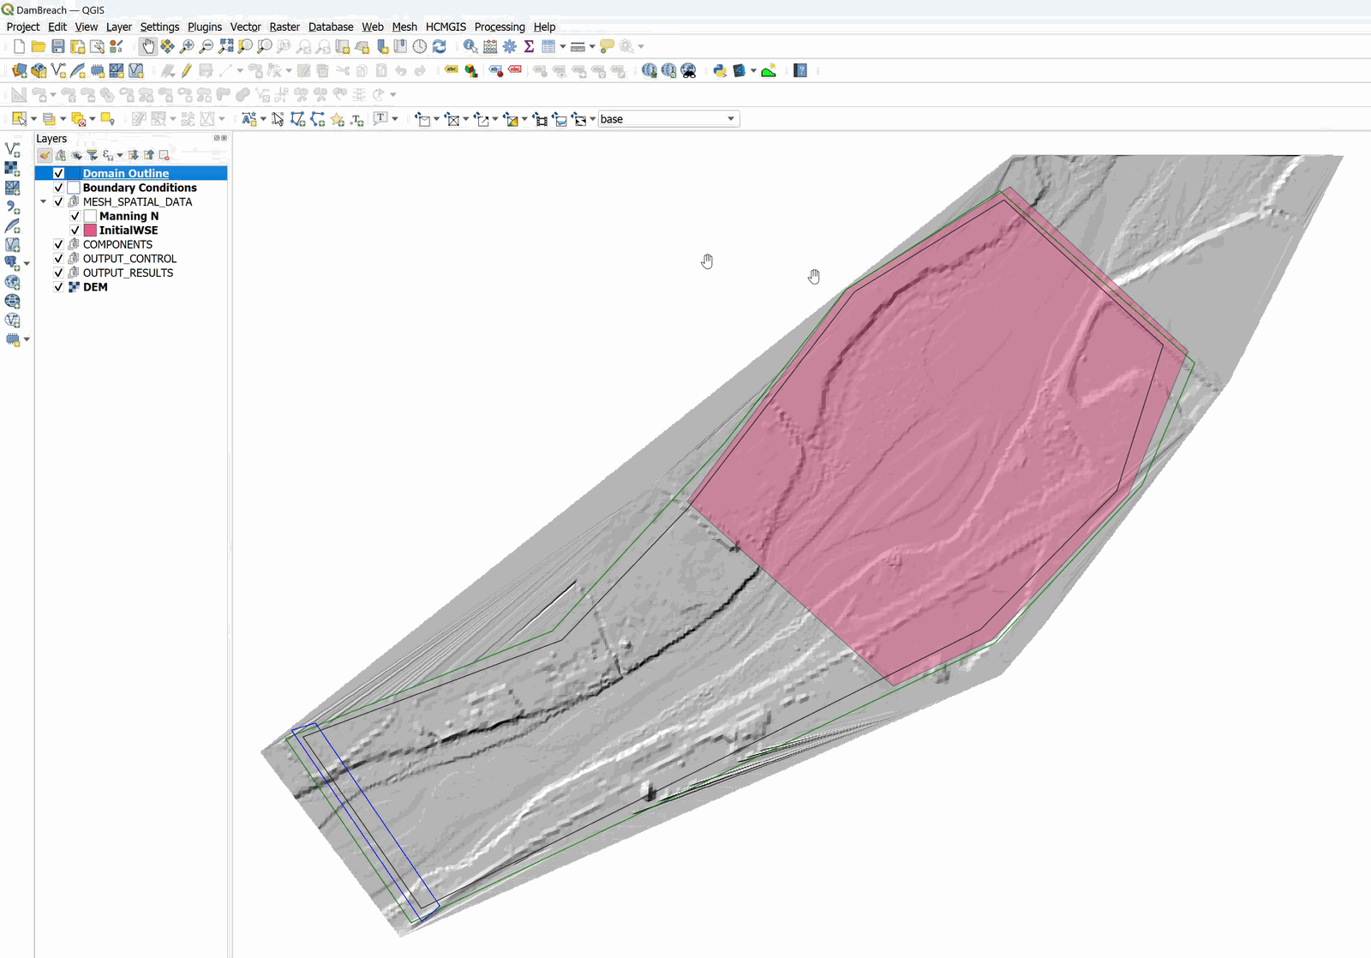Select the OUTPUT_RESULTS group in layers
Viewport: 1371px width, 958px height.
tap(128, 273)
